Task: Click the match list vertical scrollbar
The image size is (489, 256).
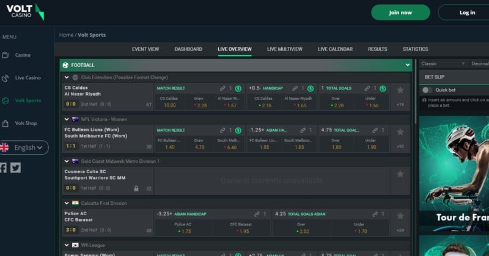Action: click(416, 92)
